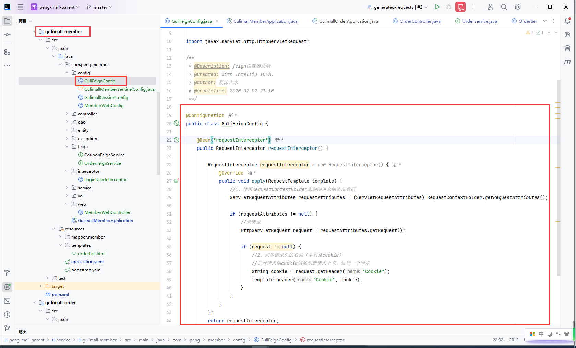This screenshot has width=576, height=348.
Task: Click GuliFeignConfig breadcrumb in navigation bar
Action: pyautogui.click(x=273, y=340)
